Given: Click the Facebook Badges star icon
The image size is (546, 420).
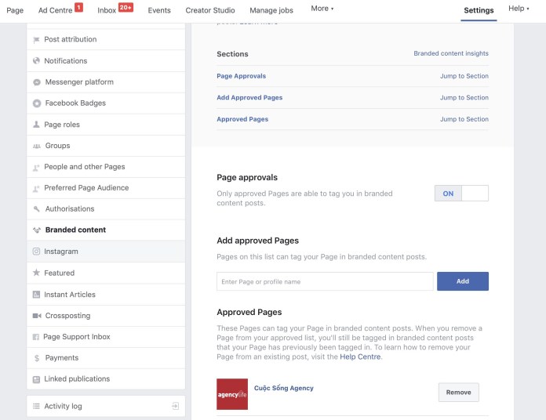Looking at the screenshot, I should (x=37, y=103).
